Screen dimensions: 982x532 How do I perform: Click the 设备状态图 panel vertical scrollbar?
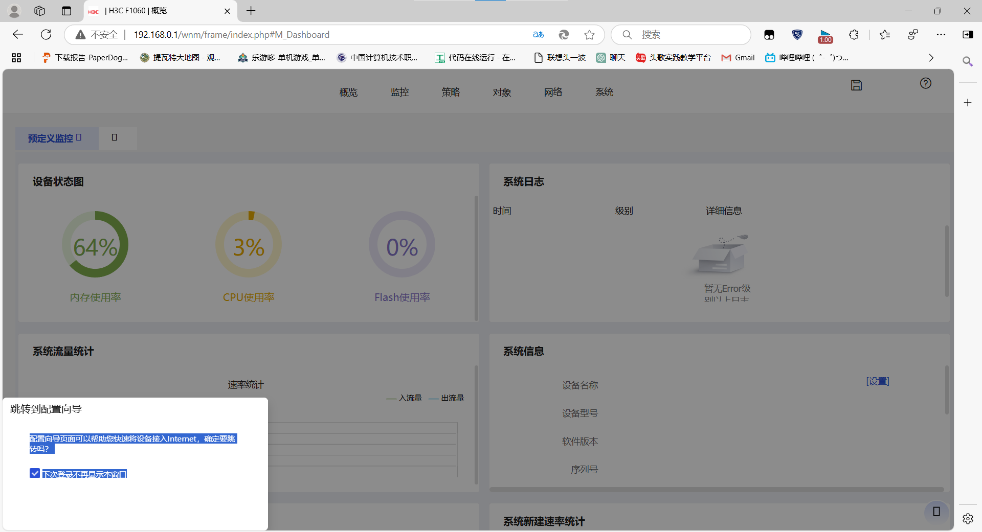(476, 258)
